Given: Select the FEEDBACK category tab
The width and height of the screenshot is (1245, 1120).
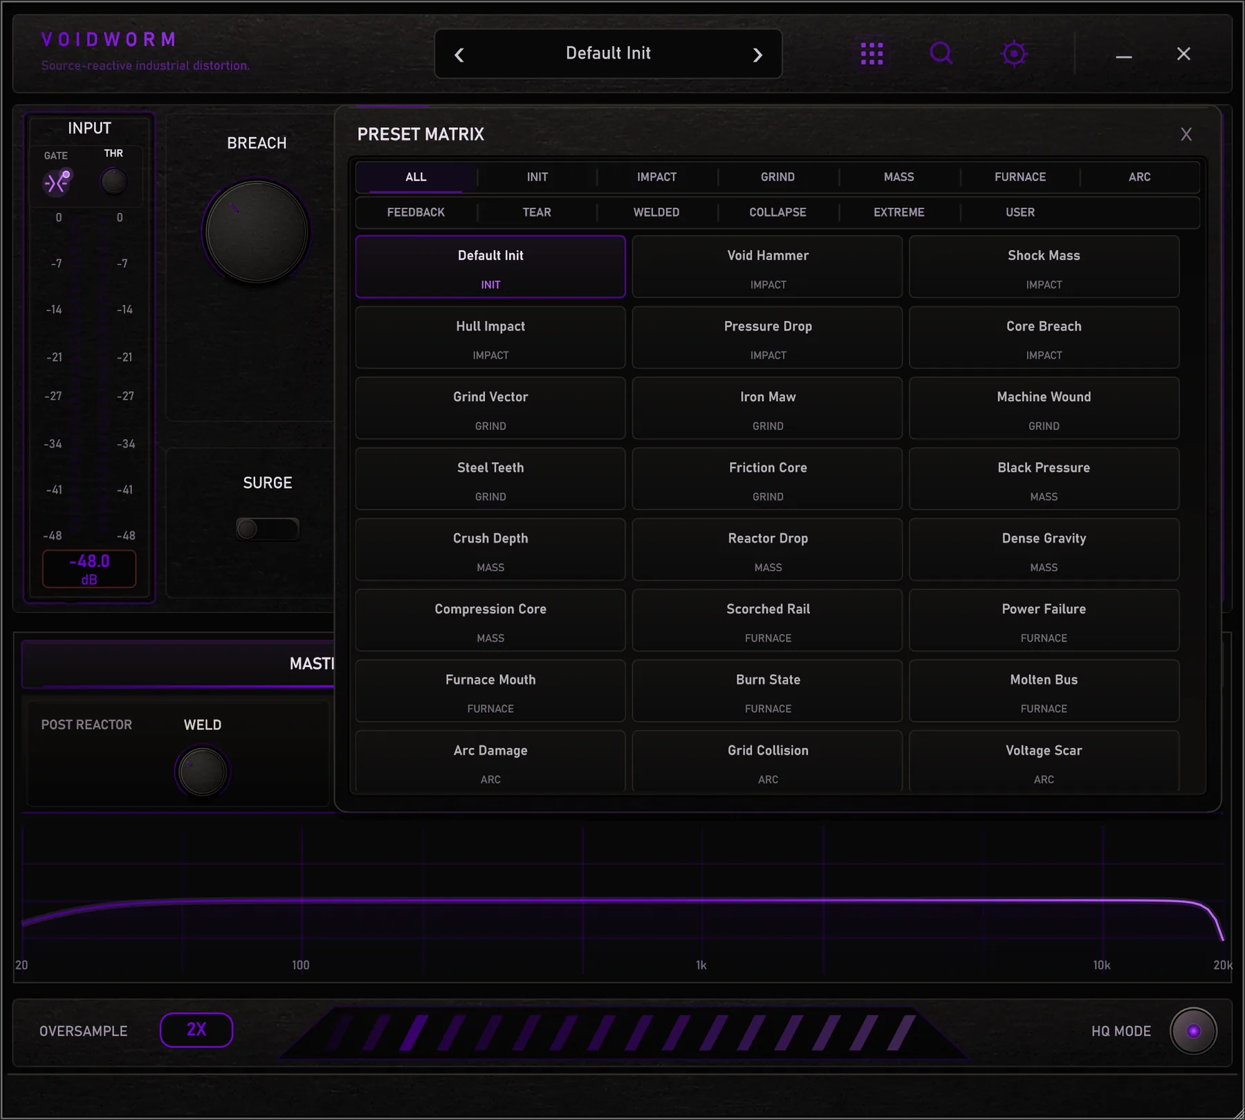Looking at the screenshot, I should tap(416, 212).
